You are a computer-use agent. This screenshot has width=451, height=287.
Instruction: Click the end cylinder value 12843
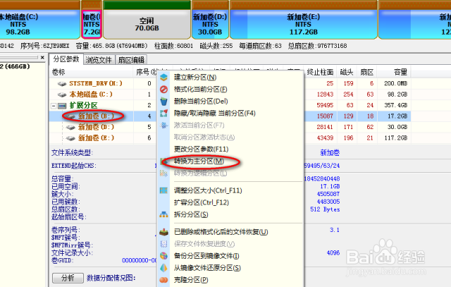325,94
